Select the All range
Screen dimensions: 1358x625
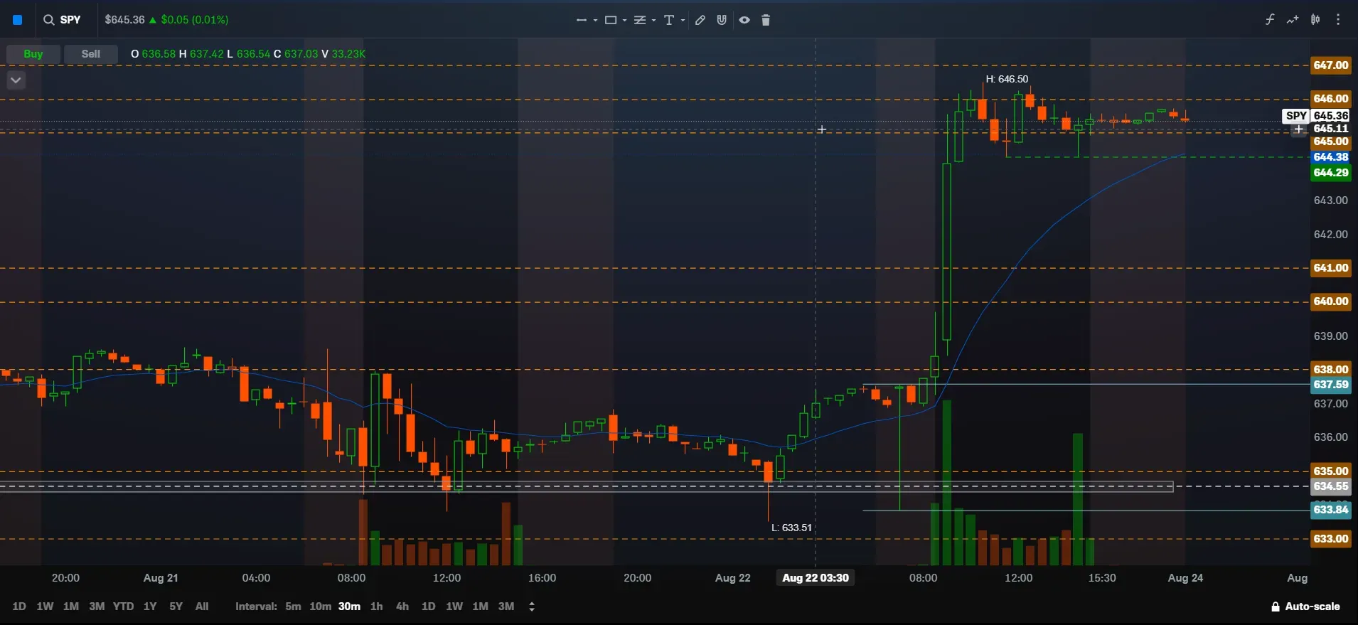point(202,607)
